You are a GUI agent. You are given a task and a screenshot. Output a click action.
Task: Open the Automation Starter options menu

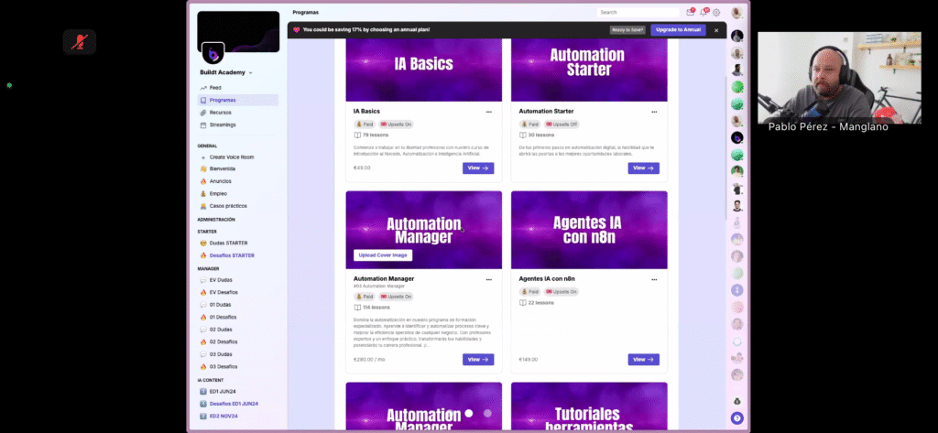tap(654, 112)
